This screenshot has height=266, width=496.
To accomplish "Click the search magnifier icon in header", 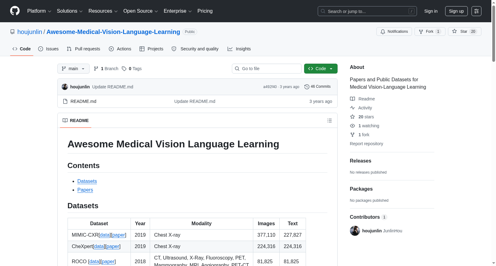I will point(323,11).
